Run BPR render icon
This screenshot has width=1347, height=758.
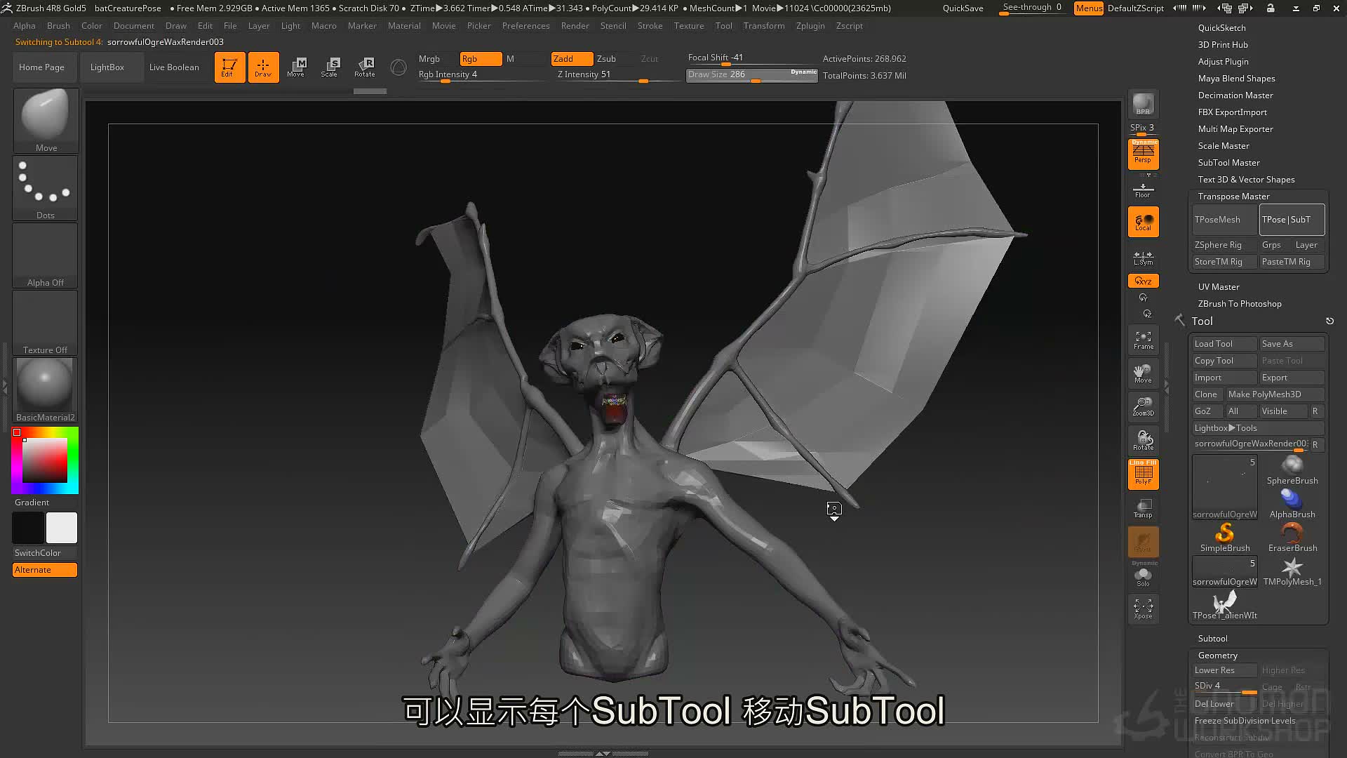(1143, 104)
